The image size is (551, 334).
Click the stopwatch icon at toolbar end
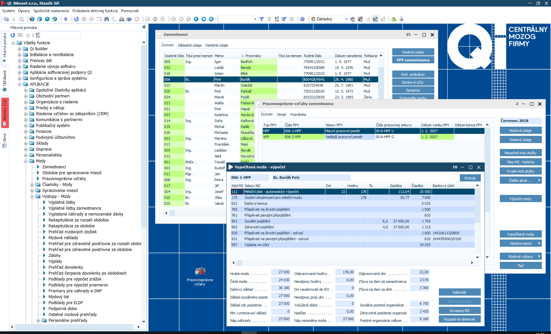click(x=401, y=19)
